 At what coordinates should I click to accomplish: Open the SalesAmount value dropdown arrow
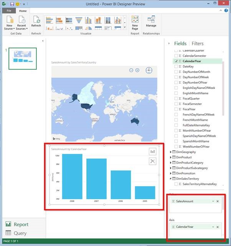(x=213, y=201)
